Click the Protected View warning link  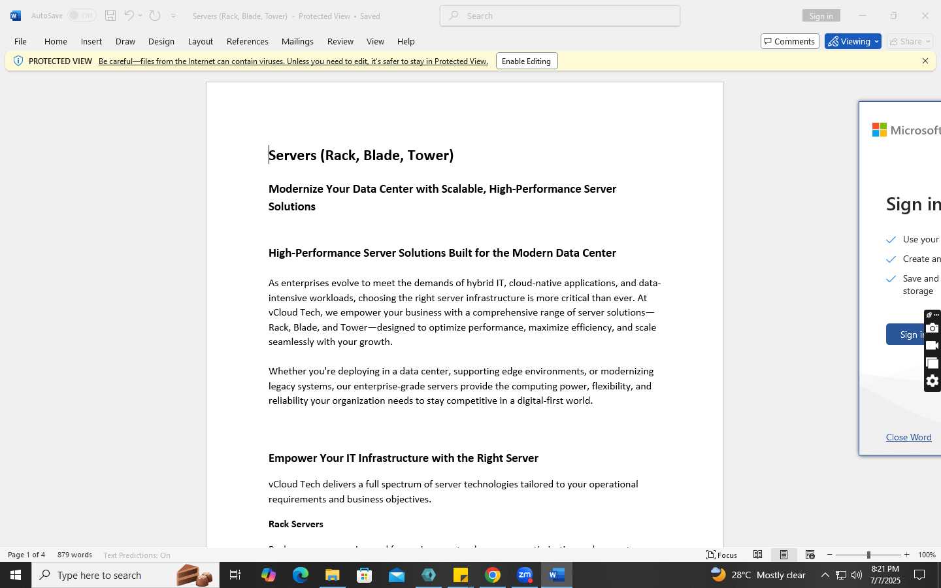coord(293,61)
